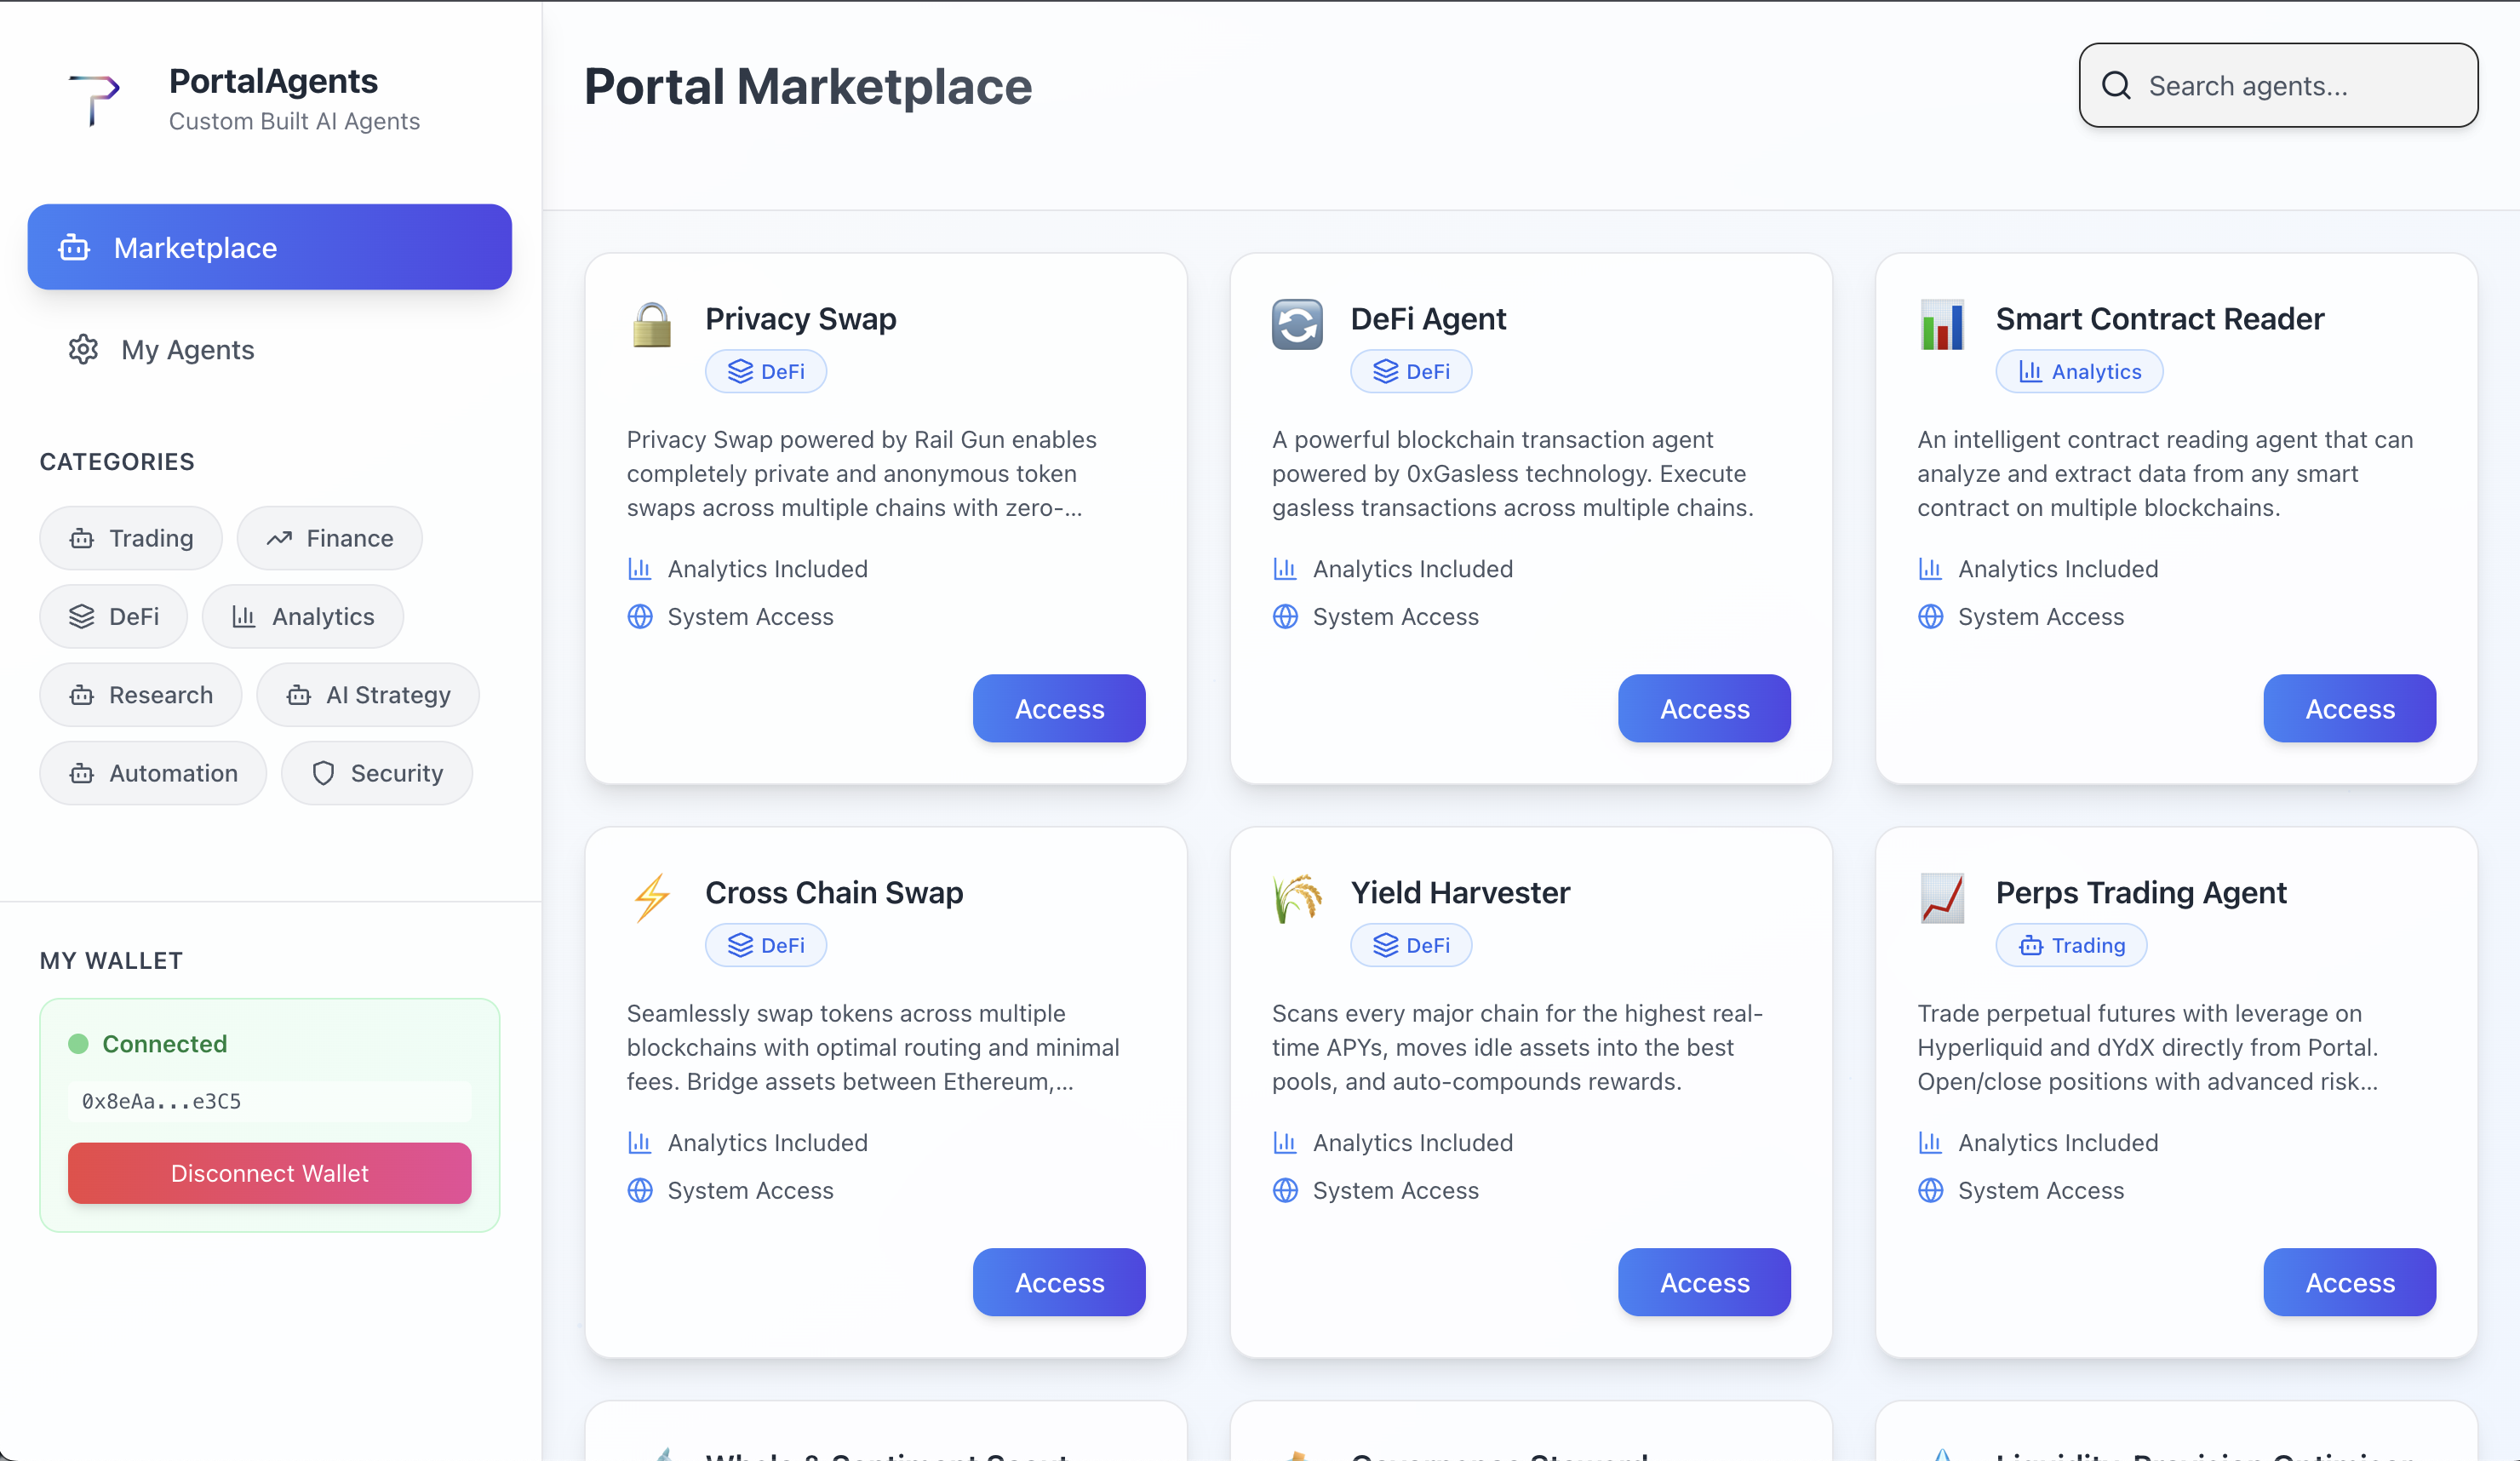
Task: Toggle the Finance category filter
Action: [x=329, y=538]
